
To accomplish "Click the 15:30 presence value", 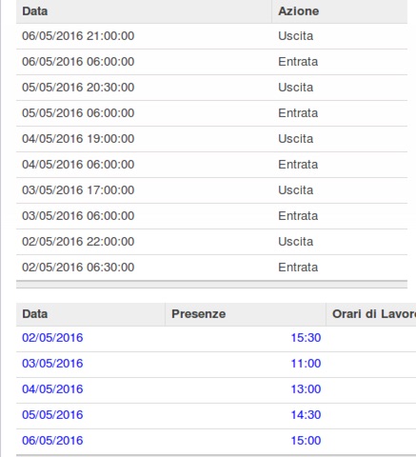I will pos(306,338).
